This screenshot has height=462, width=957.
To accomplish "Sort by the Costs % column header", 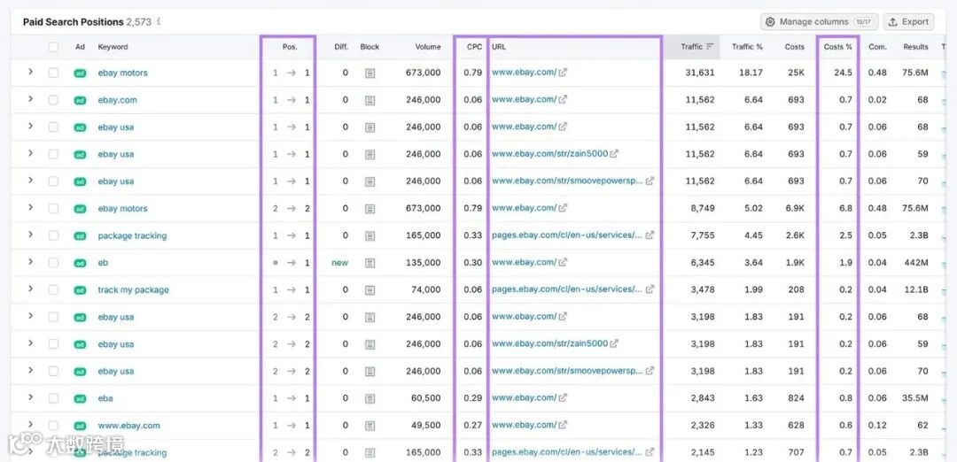I will (x=837, y=47).
